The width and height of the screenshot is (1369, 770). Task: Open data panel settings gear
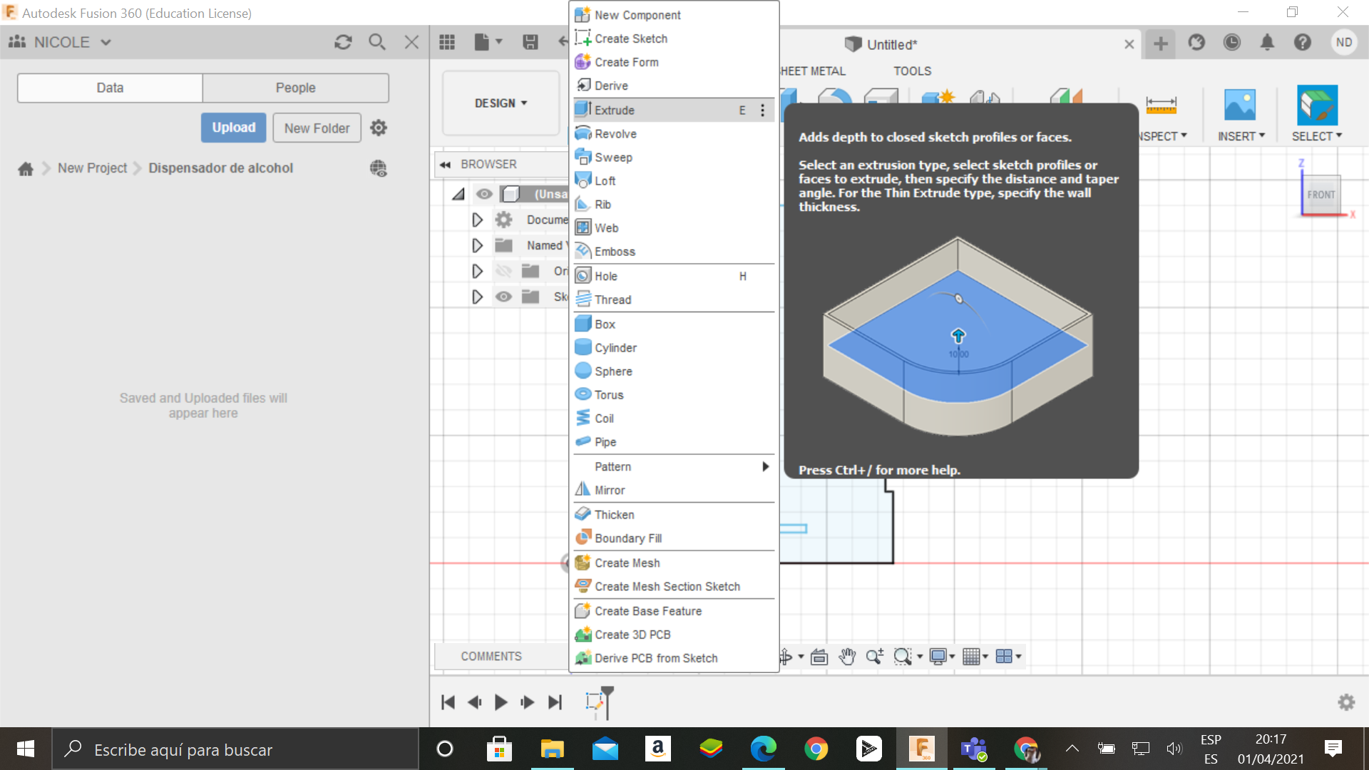[379, 128]
